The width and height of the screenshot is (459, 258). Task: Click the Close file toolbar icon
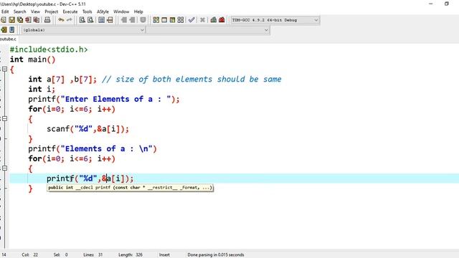tap(28, 20)
